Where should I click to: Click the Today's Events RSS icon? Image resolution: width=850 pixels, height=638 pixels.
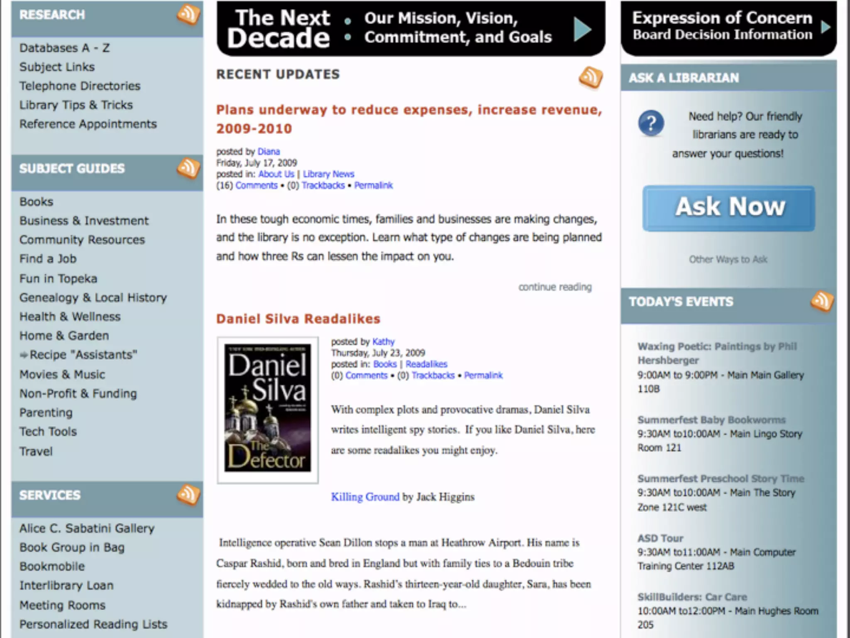[x=821, y=301]
